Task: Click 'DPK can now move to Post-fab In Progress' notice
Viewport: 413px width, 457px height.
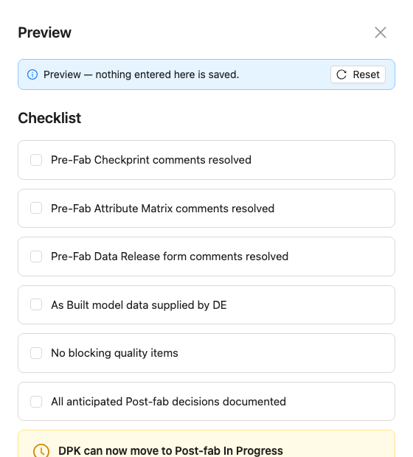Action: (x=170, y=450)
